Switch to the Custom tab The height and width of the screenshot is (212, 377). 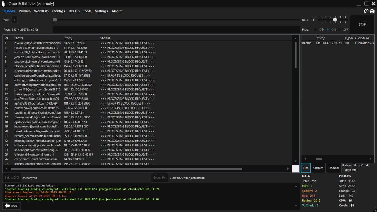(318, 168)
